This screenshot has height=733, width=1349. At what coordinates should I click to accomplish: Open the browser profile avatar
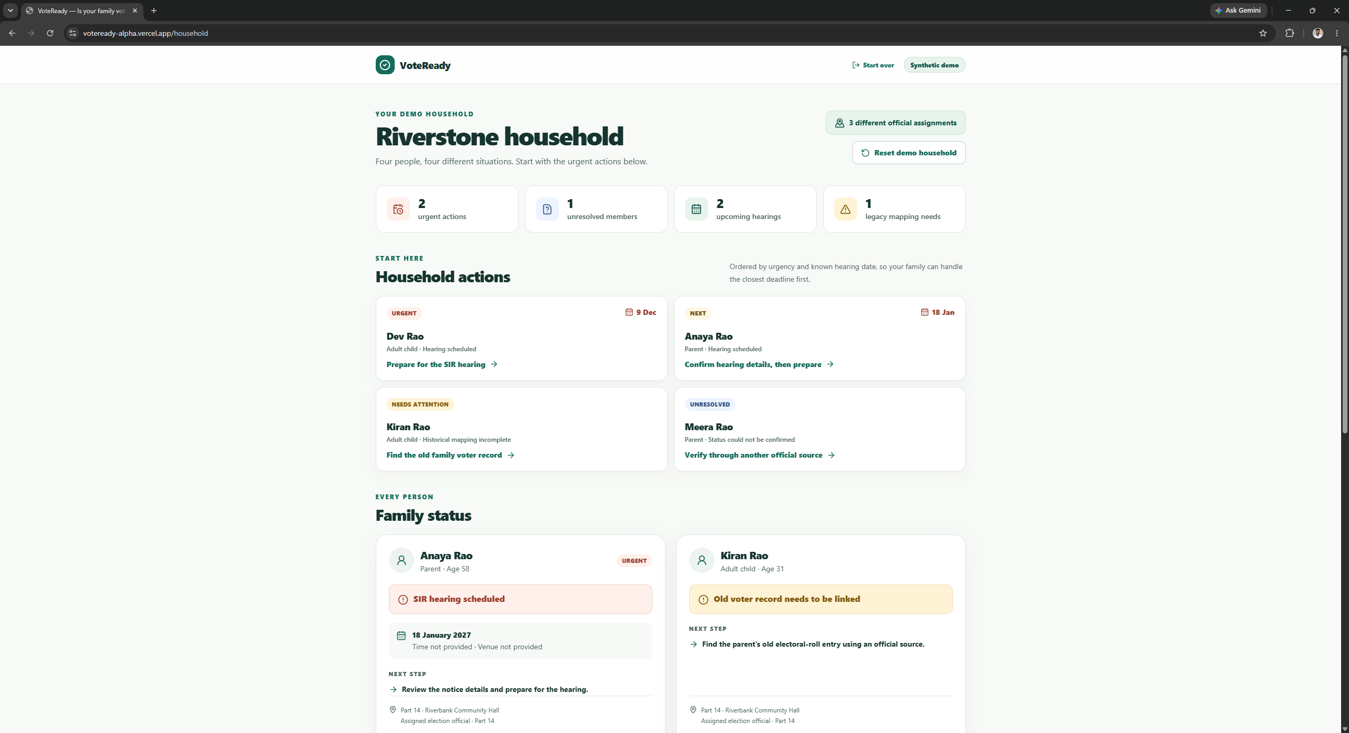(x=1318, y=33)
